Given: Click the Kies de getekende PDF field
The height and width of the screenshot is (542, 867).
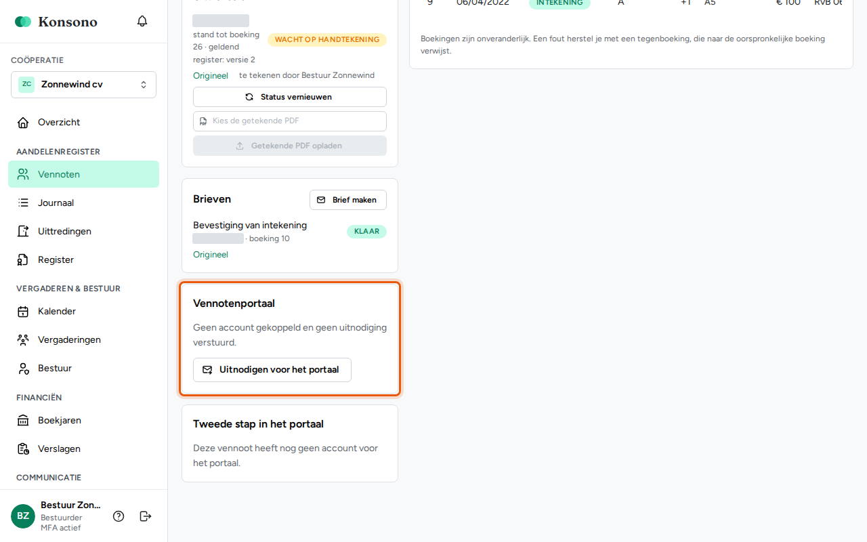Looking at the screenshot, I should 290,121.
